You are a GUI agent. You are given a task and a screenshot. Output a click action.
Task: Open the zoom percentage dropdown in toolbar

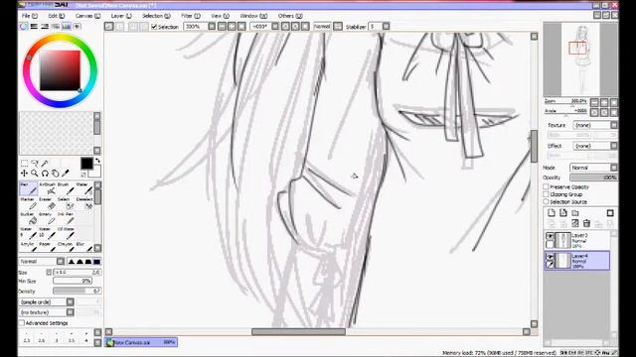pos(212,27)
